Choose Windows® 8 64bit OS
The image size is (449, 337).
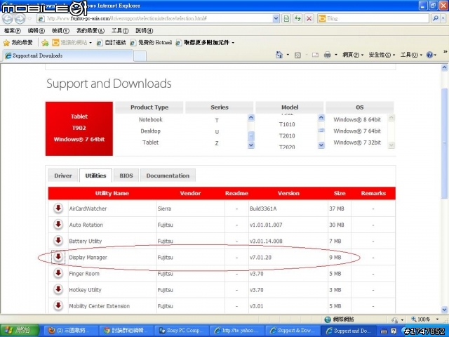[x=357, y=119]
